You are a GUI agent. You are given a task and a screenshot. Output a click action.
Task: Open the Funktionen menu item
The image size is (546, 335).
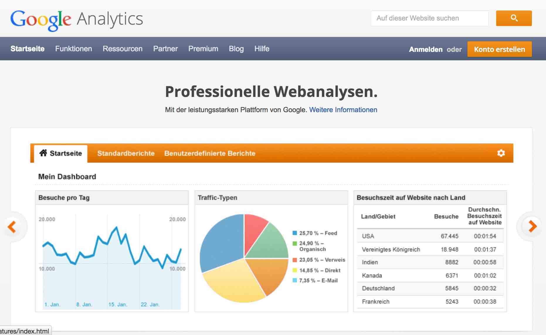pyautogui.click(x=74, y=49)
